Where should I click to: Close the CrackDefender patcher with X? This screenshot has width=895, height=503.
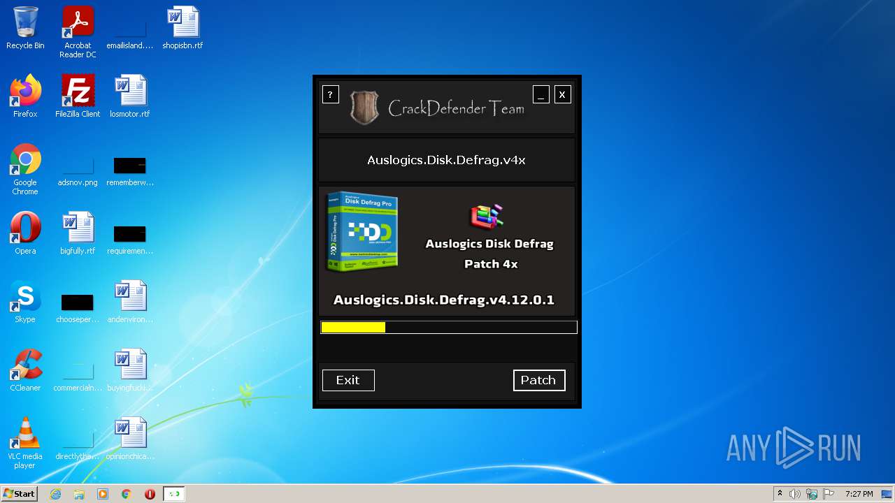563,94
